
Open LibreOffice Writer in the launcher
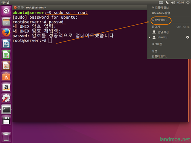coord(6,43)
